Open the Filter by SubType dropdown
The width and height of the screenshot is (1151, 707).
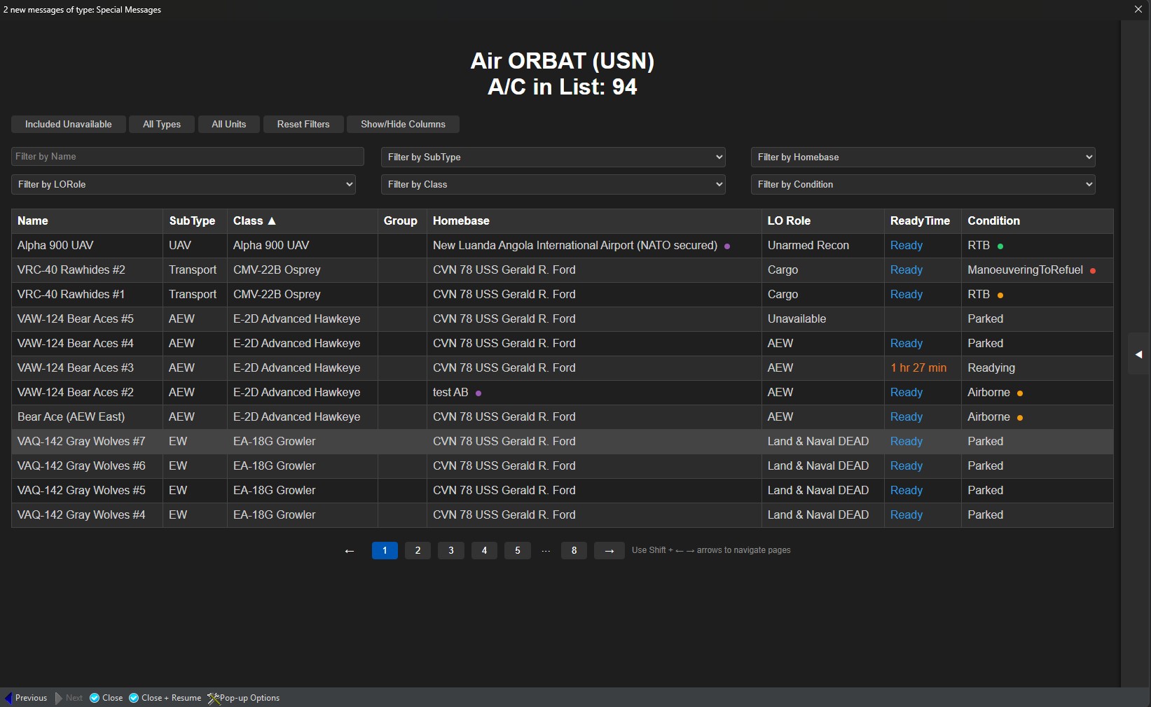pos(553,157)
